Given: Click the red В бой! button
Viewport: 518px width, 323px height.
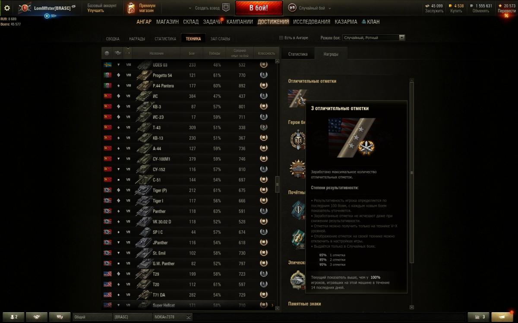Looking at the screenshot, I should pos(259,8).
